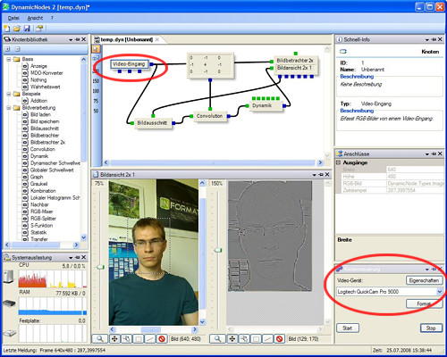
Task: Select the Dynamik node in graph
Action: click(266, 105)
